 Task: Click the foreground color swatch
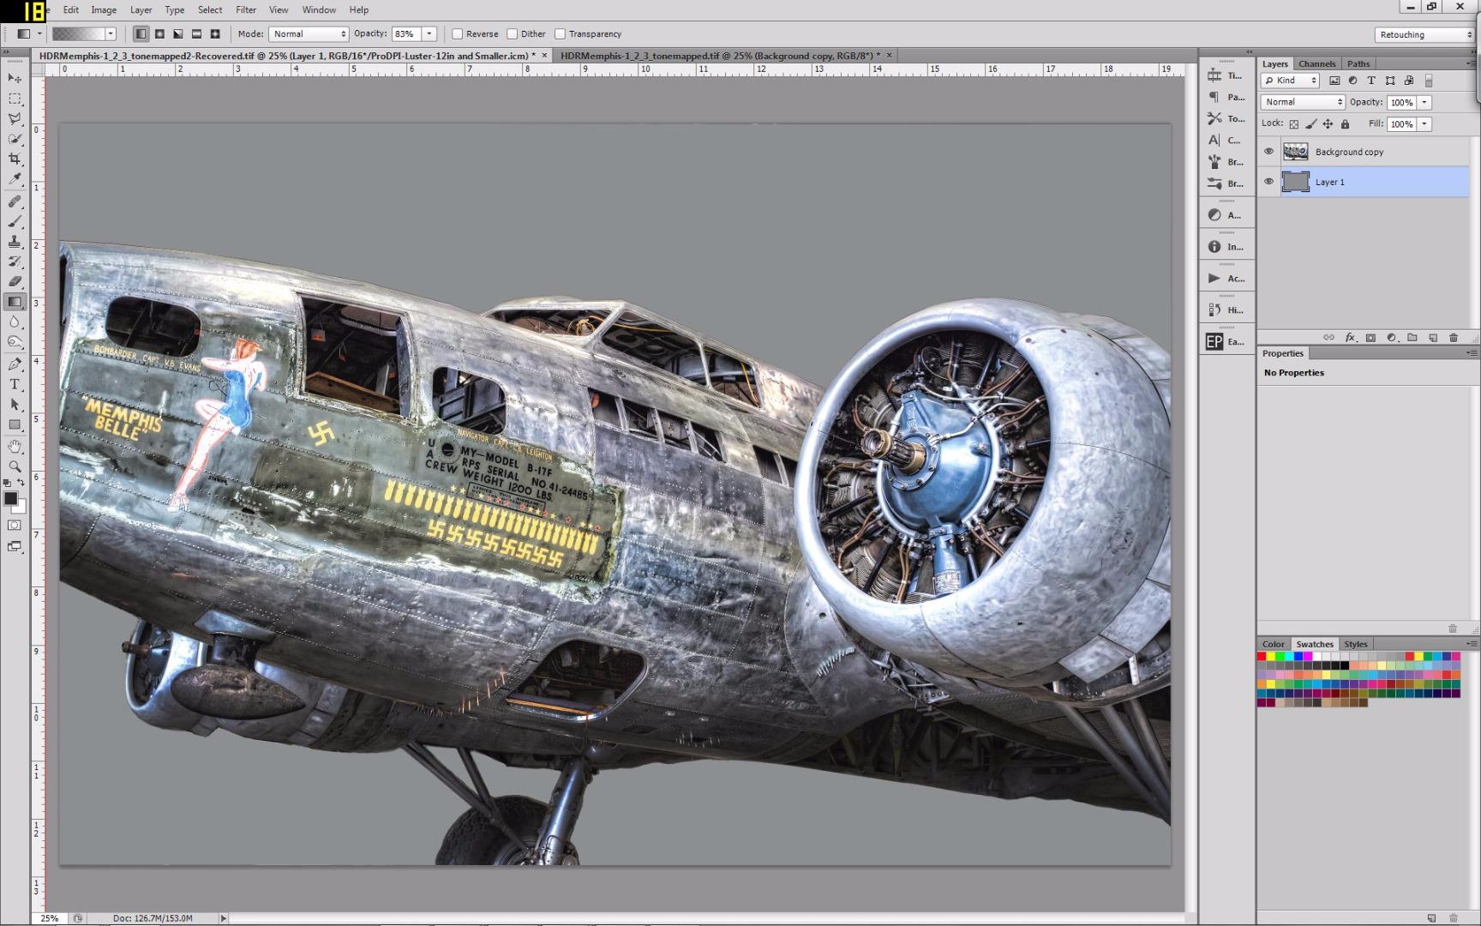[10, 498]
